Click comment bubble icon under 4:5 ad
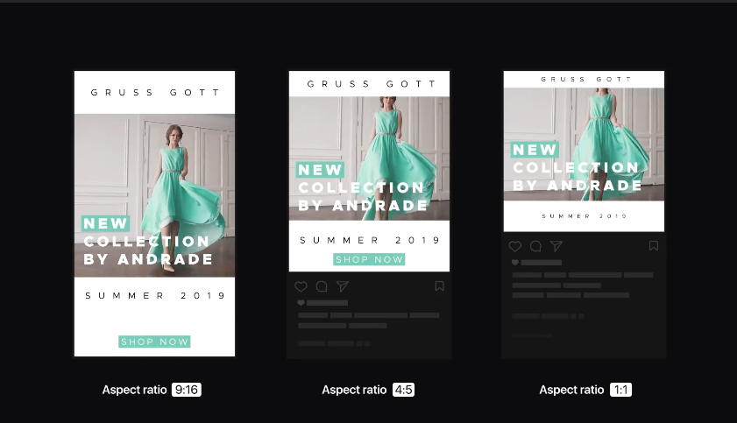 tap(322, 286)
